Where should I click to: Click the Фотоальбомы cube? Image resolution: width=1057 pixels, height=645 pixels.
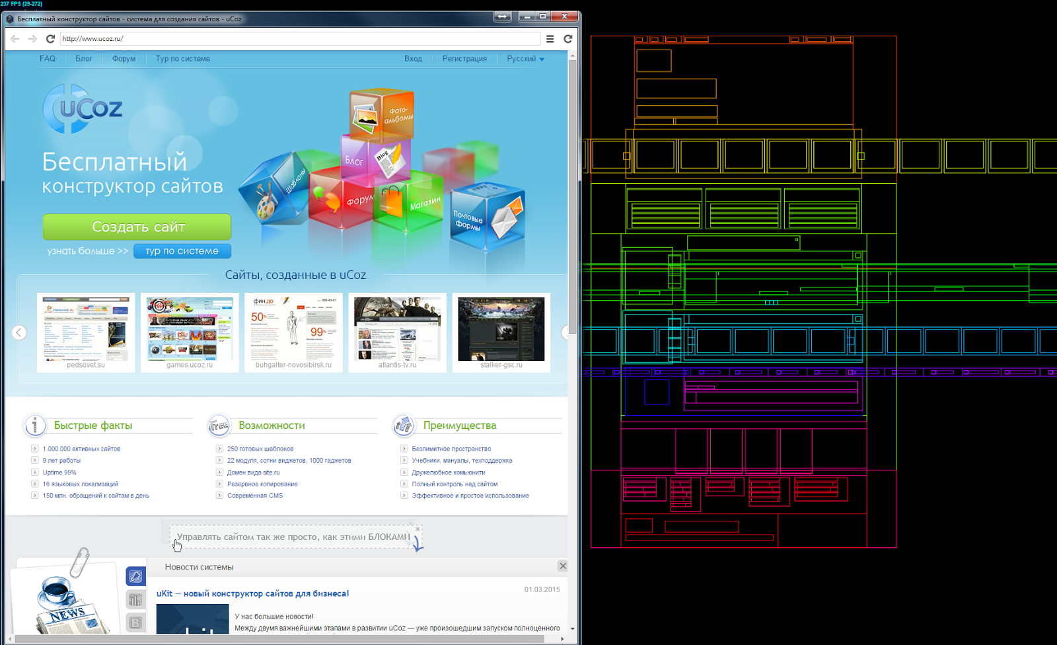pyautogui.click(x=381, y=115)
